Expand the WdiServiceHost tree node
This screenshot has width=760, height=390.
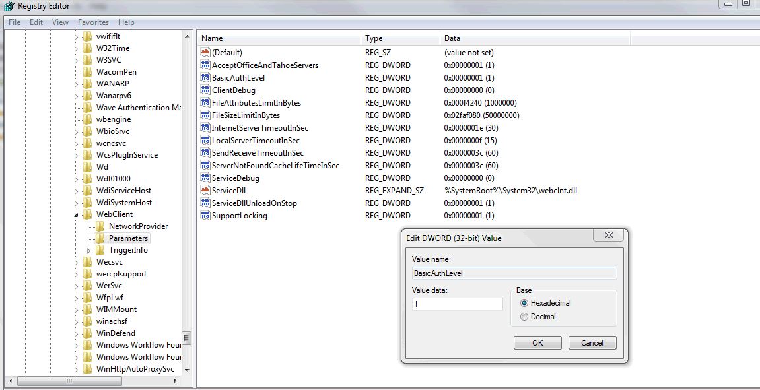point(76,191)
